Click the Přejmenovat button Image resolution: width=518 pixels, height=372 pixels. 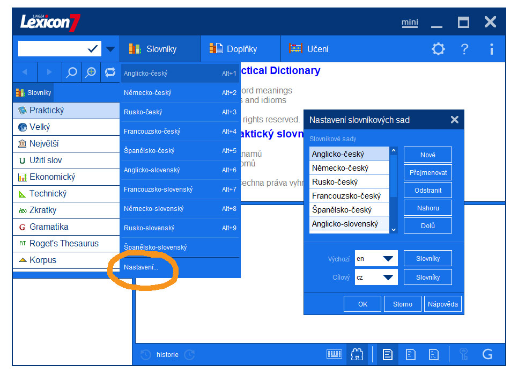coord(428,173)
